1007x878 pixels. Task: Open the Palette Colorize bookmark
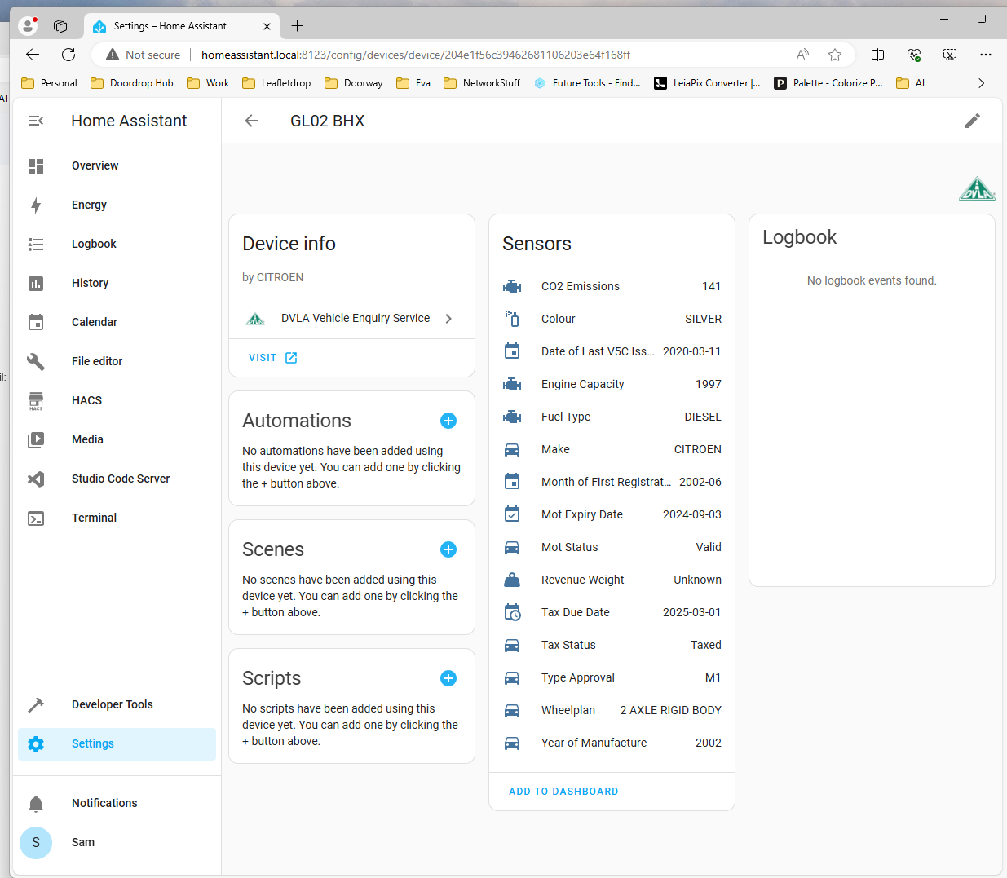click(828, 83)
